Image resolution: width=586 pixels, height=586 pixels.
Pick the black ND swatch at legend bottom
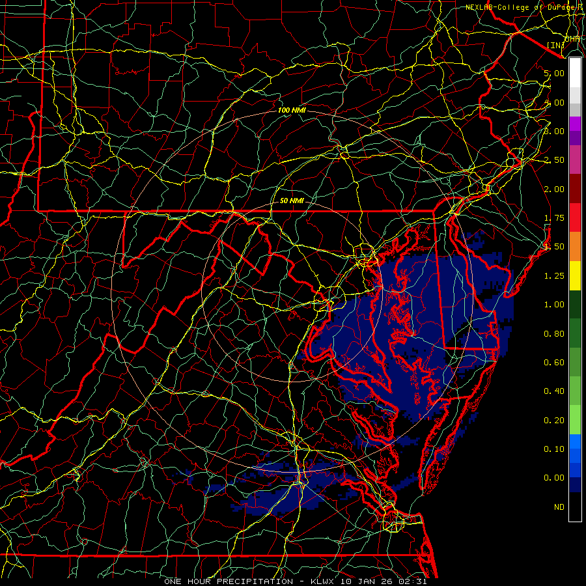pos(575,507)
